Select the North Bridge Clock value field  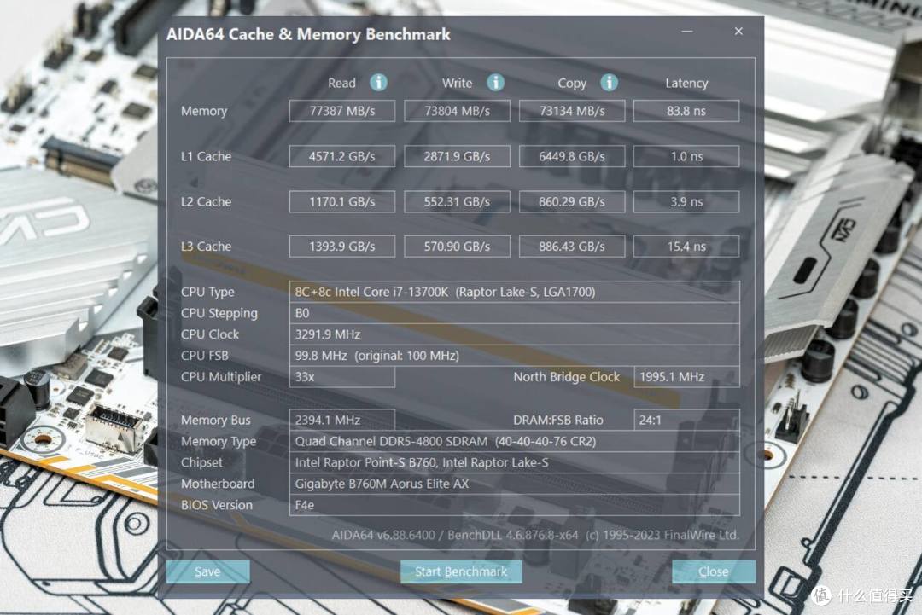(686, 377)
